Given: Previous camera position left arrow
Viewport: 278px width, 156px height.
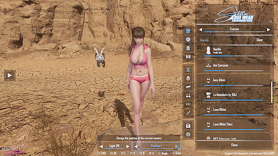Looking at the screenshot, I should click(136, 146).
